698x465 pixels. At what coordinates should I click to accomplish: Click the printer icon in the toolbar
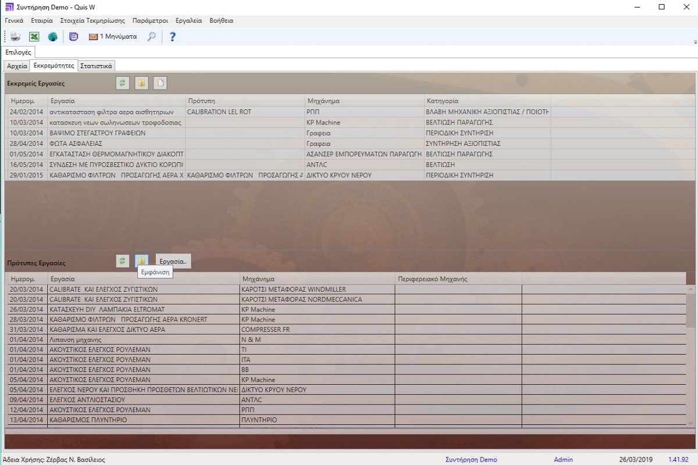16,37
